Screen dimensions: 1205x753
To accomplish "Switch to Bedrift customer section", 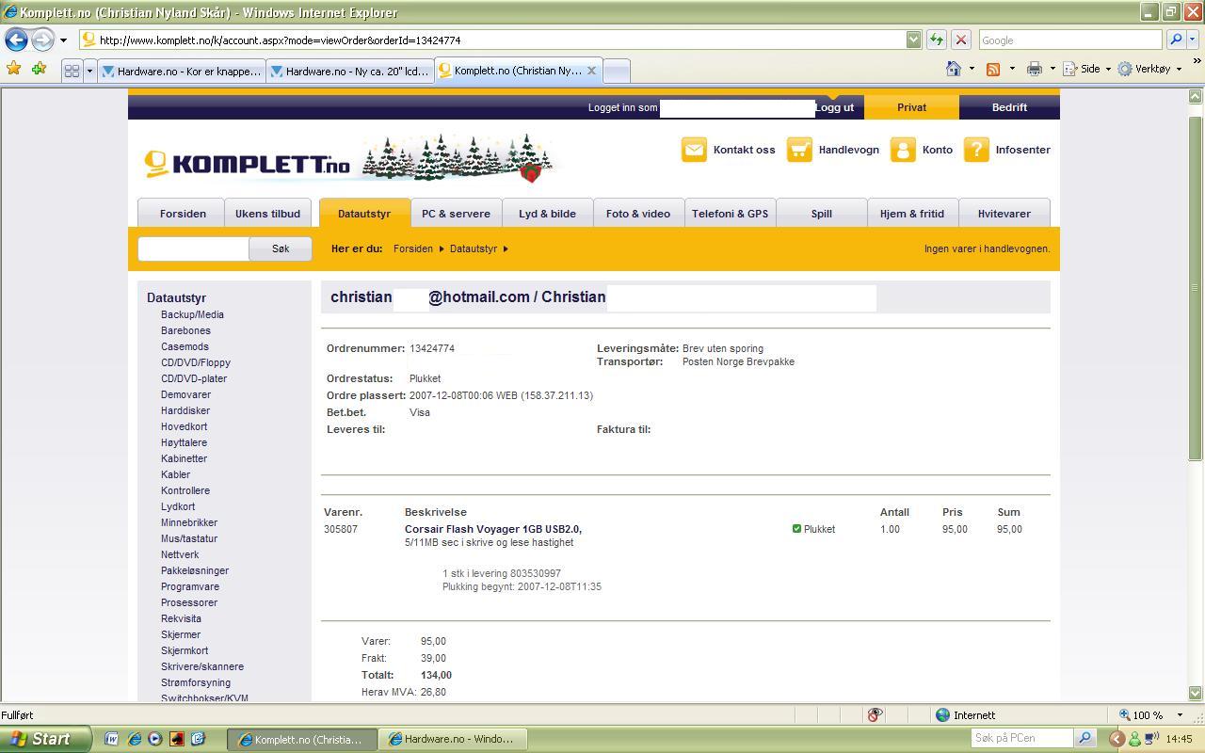I will point(1009,107).
